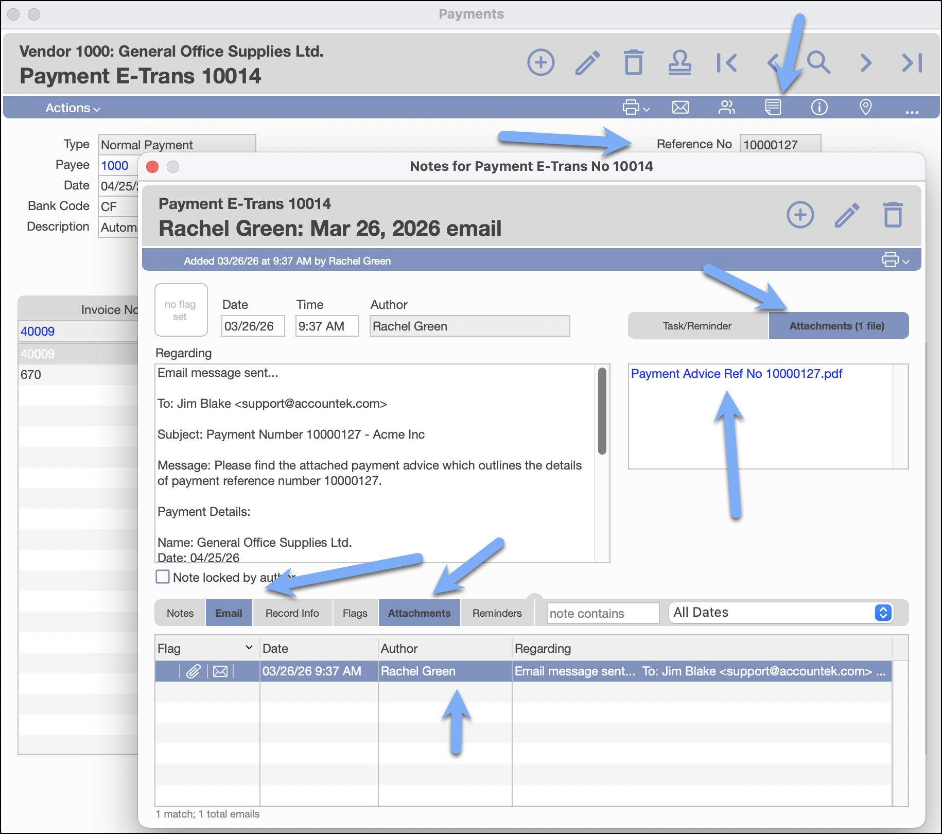This screenshot has height=834, width=942.
Task: Jump to last payment record
Action: pos(912,63)
